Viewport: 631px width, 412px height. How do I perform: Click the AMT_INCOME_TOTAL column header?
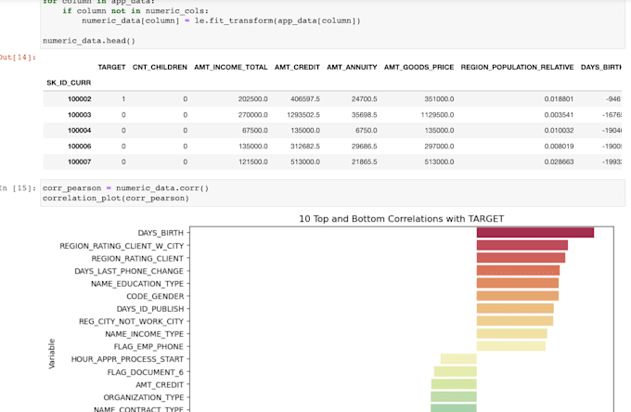click(x=231, y=68)
